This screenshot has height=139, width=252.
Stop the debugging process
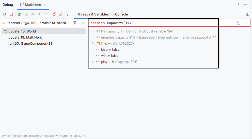click(x=11, y=14)
